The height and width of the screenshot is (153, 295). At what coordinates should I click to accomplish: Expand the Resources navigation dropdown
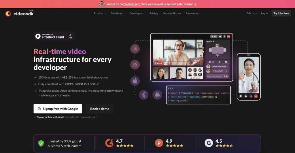(193, 13)
